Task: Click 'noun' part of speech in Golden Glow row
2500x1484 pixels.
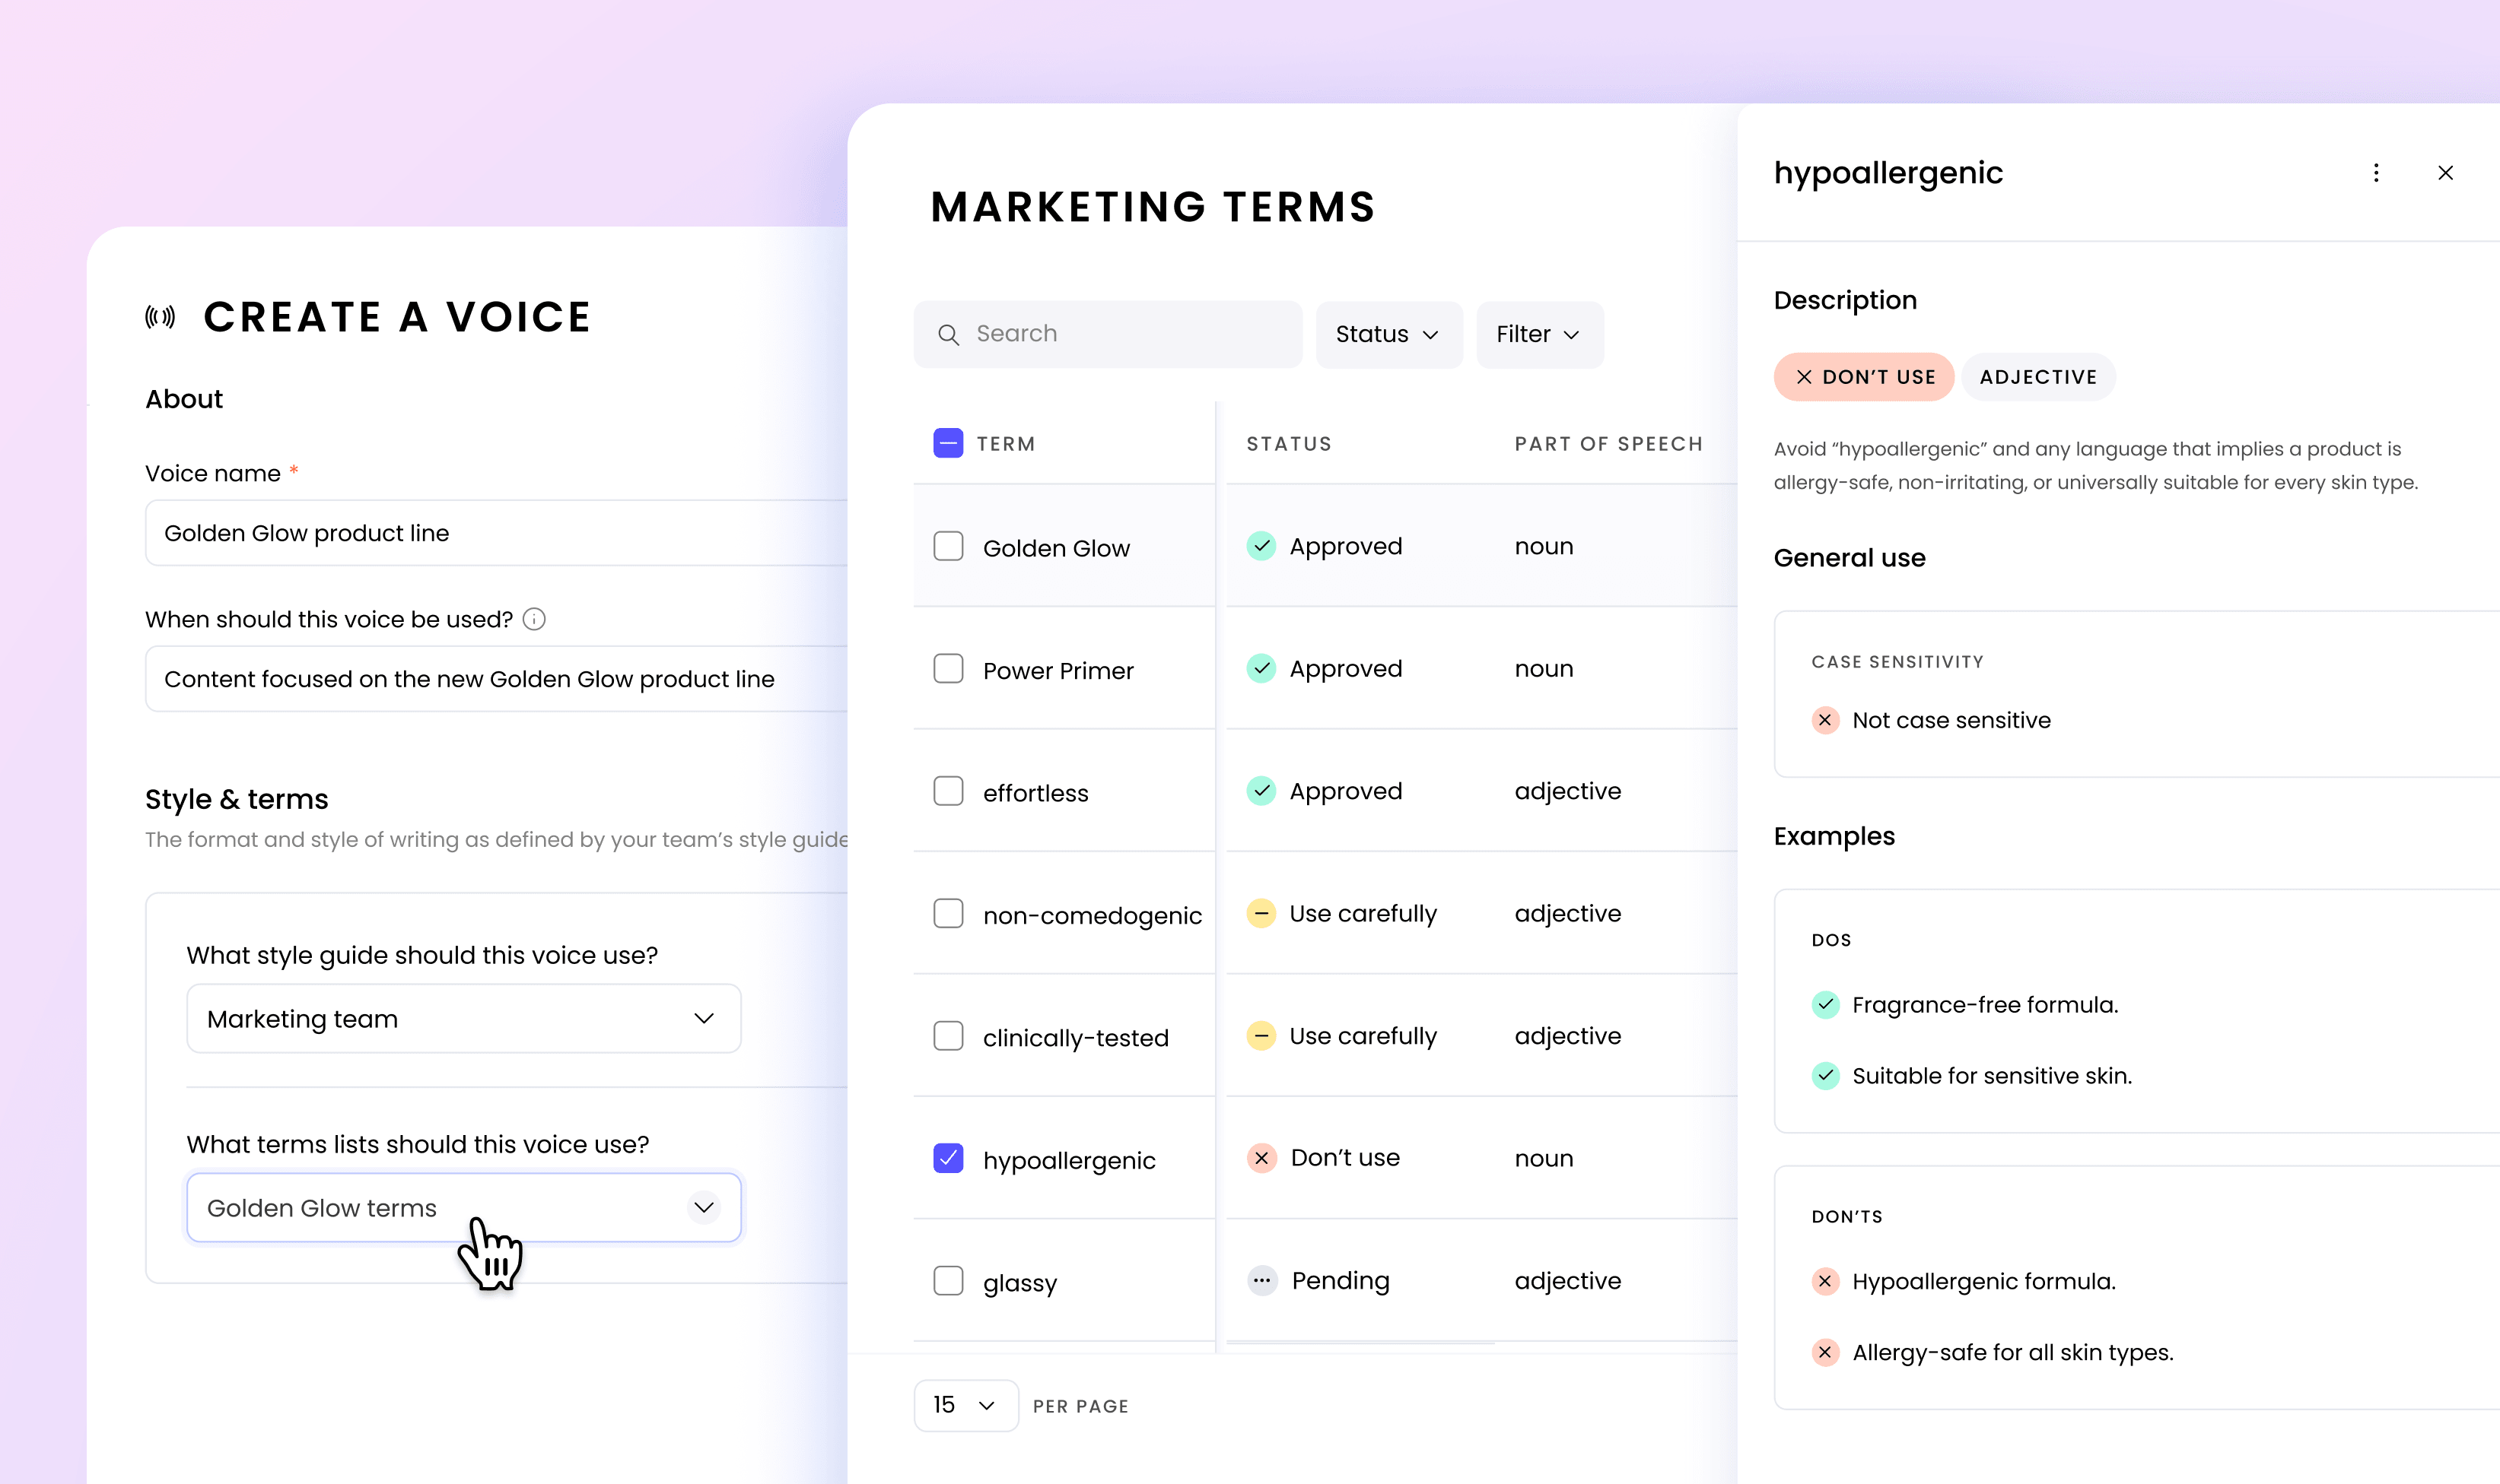Action: (x=1544, y=546)
